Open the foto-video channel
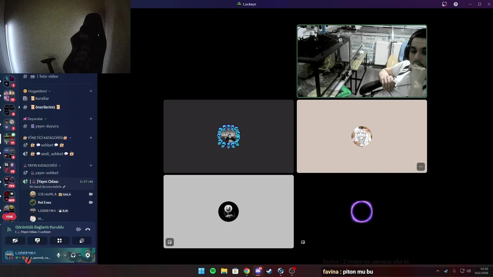The image size is (493, 277). coord(57,77)
